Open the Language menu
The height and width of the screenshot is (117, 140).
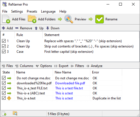[48, 11]
